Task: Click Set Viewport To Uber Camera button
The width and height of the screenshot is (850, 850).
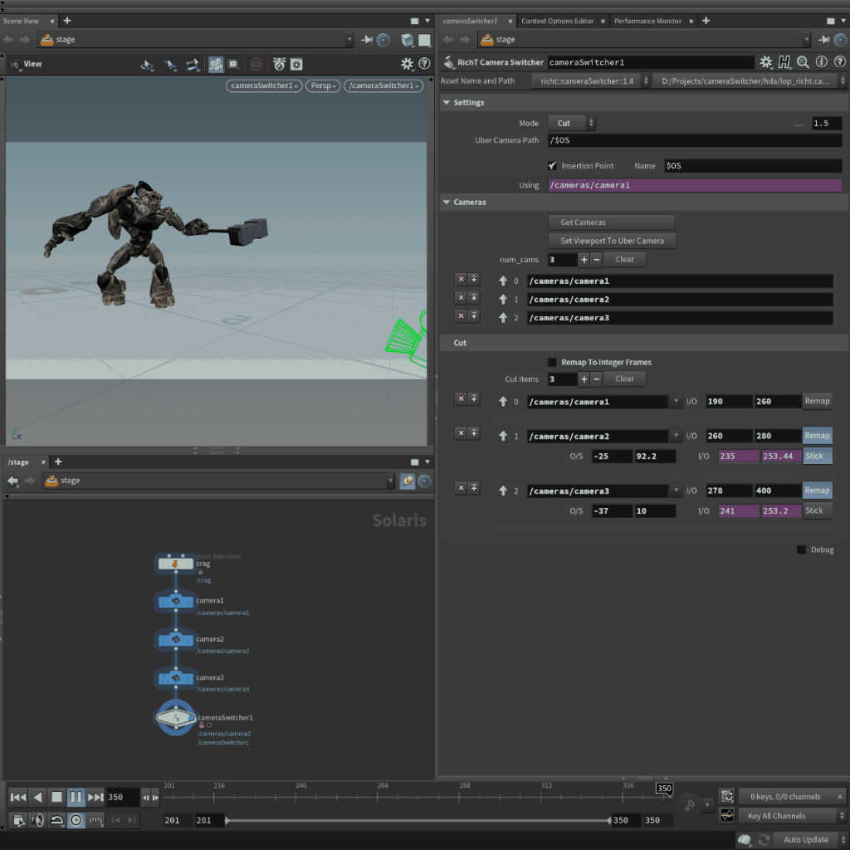Action: (x=611, y=241)
